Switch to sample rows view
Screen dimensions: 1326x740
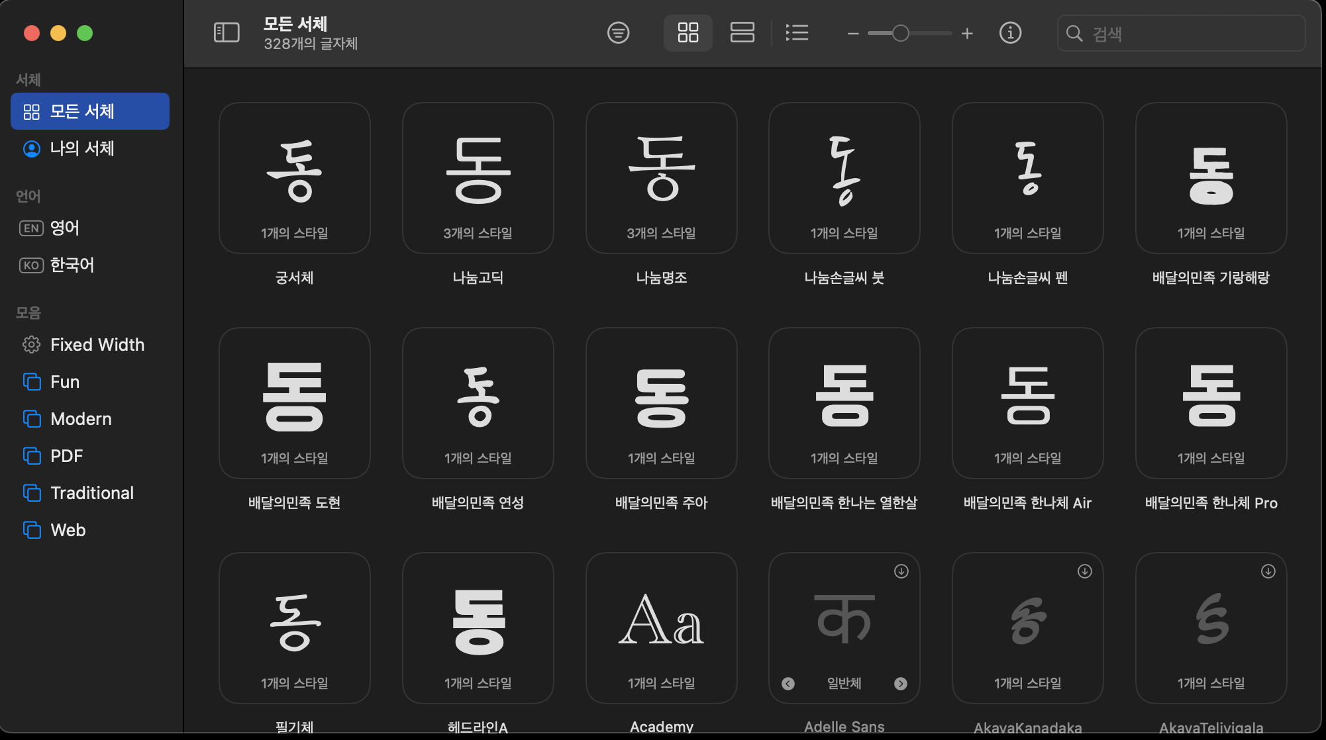742,32
